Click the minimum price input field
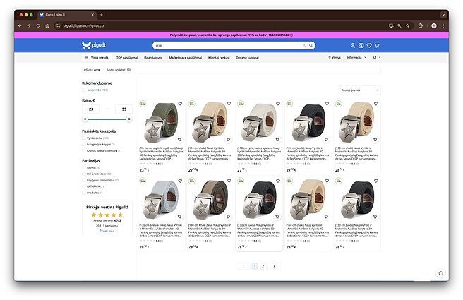Image resolution: width=463 pixels, height=300 pixels. 91,109
